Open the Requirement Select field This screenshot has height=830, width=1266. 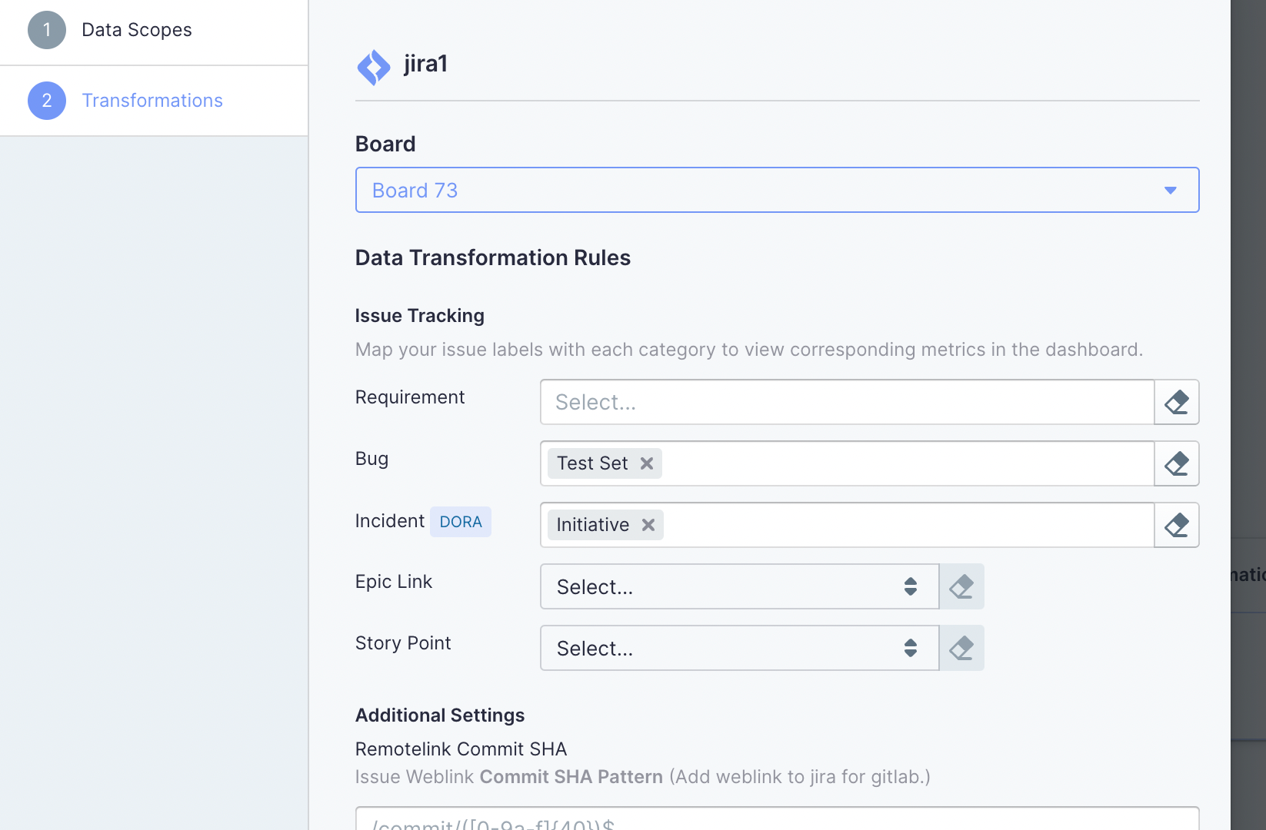click(x=847, y=402)
